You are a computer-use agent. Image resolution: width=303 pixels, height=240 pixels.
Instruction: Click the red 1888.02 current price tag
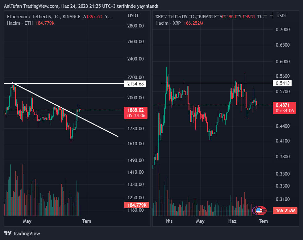click(135, 110)
